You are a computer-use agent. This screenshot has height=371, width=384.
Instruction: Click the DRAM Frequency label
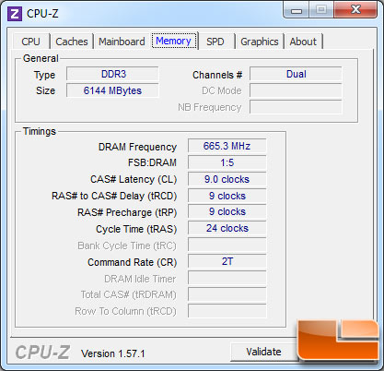[137, 147]
